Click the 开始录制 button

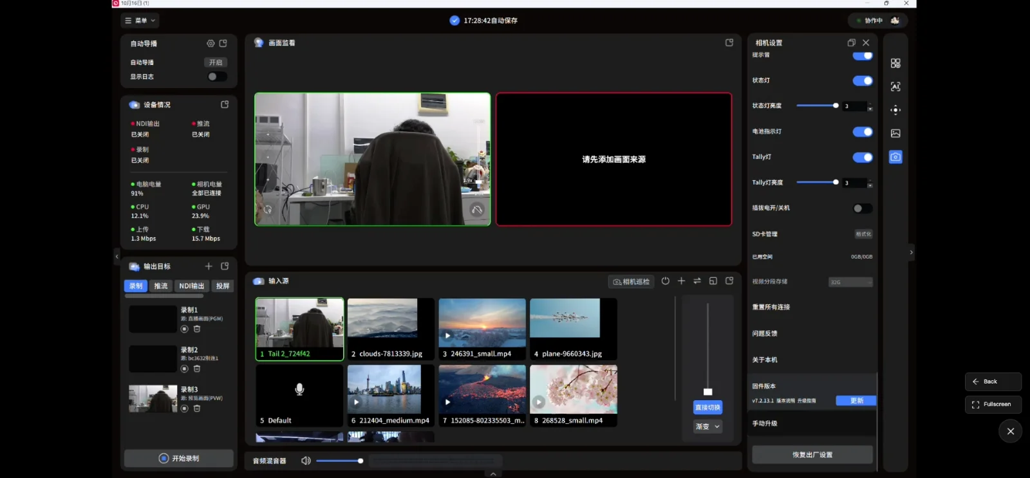click(179, 458)
